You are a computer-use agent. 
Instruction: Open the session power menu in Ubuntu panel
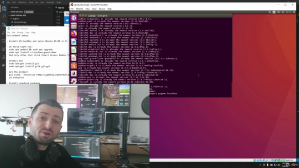click(294, 12)
